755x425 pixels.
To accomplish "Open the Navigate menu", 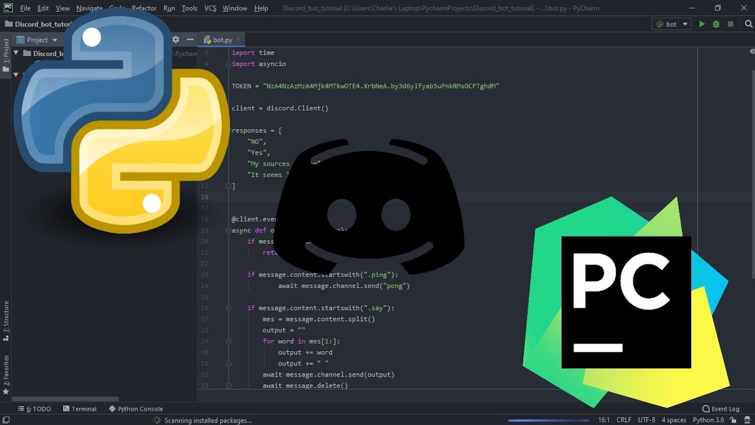I will coord(90,8).
